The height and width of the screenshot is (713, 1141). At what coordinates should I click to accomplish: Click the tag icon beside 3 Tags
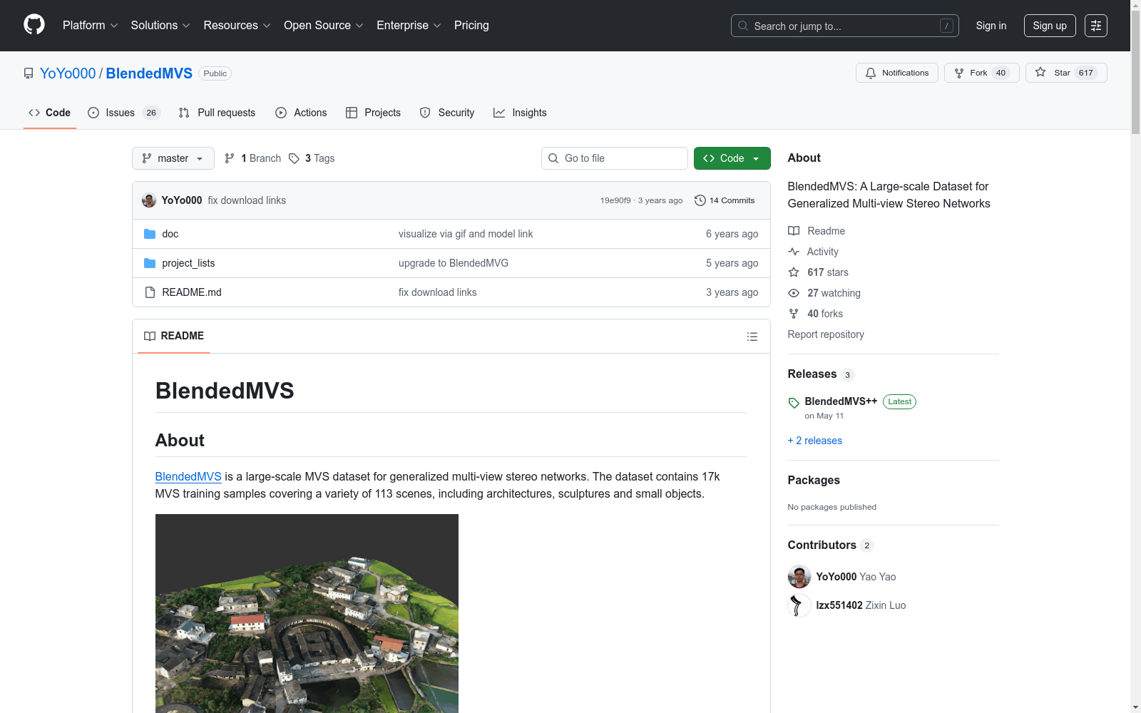(294, 158)
